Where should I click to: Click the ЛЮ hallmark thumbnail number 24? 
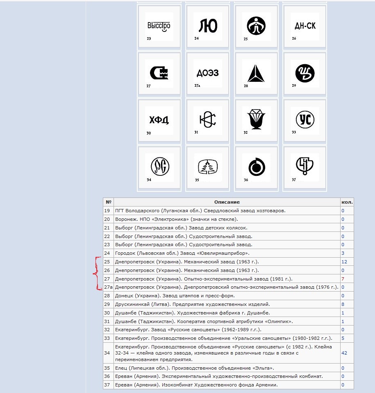tap(207, 27)
